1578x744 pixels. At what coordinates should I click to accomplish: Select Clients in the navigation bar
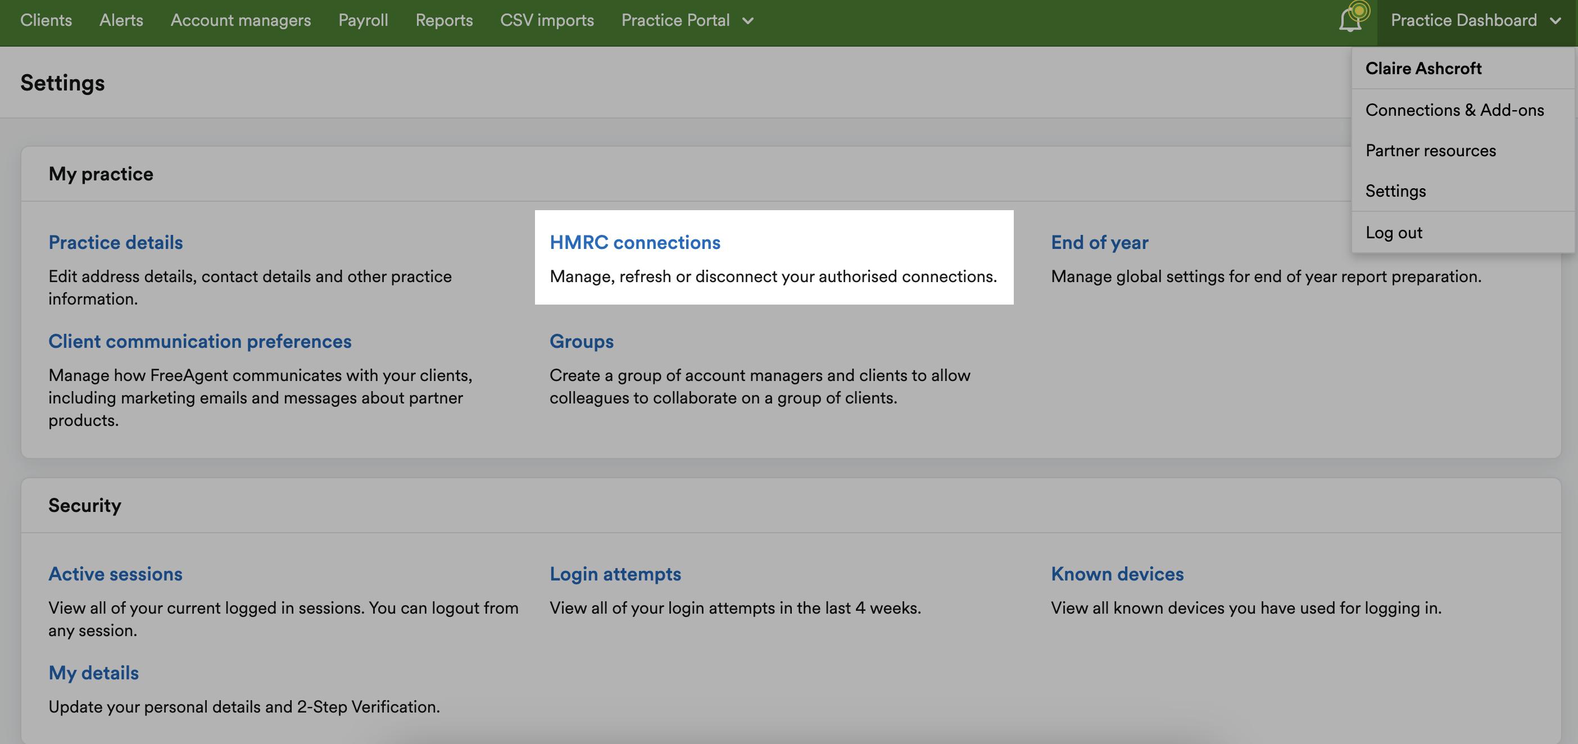46,20
